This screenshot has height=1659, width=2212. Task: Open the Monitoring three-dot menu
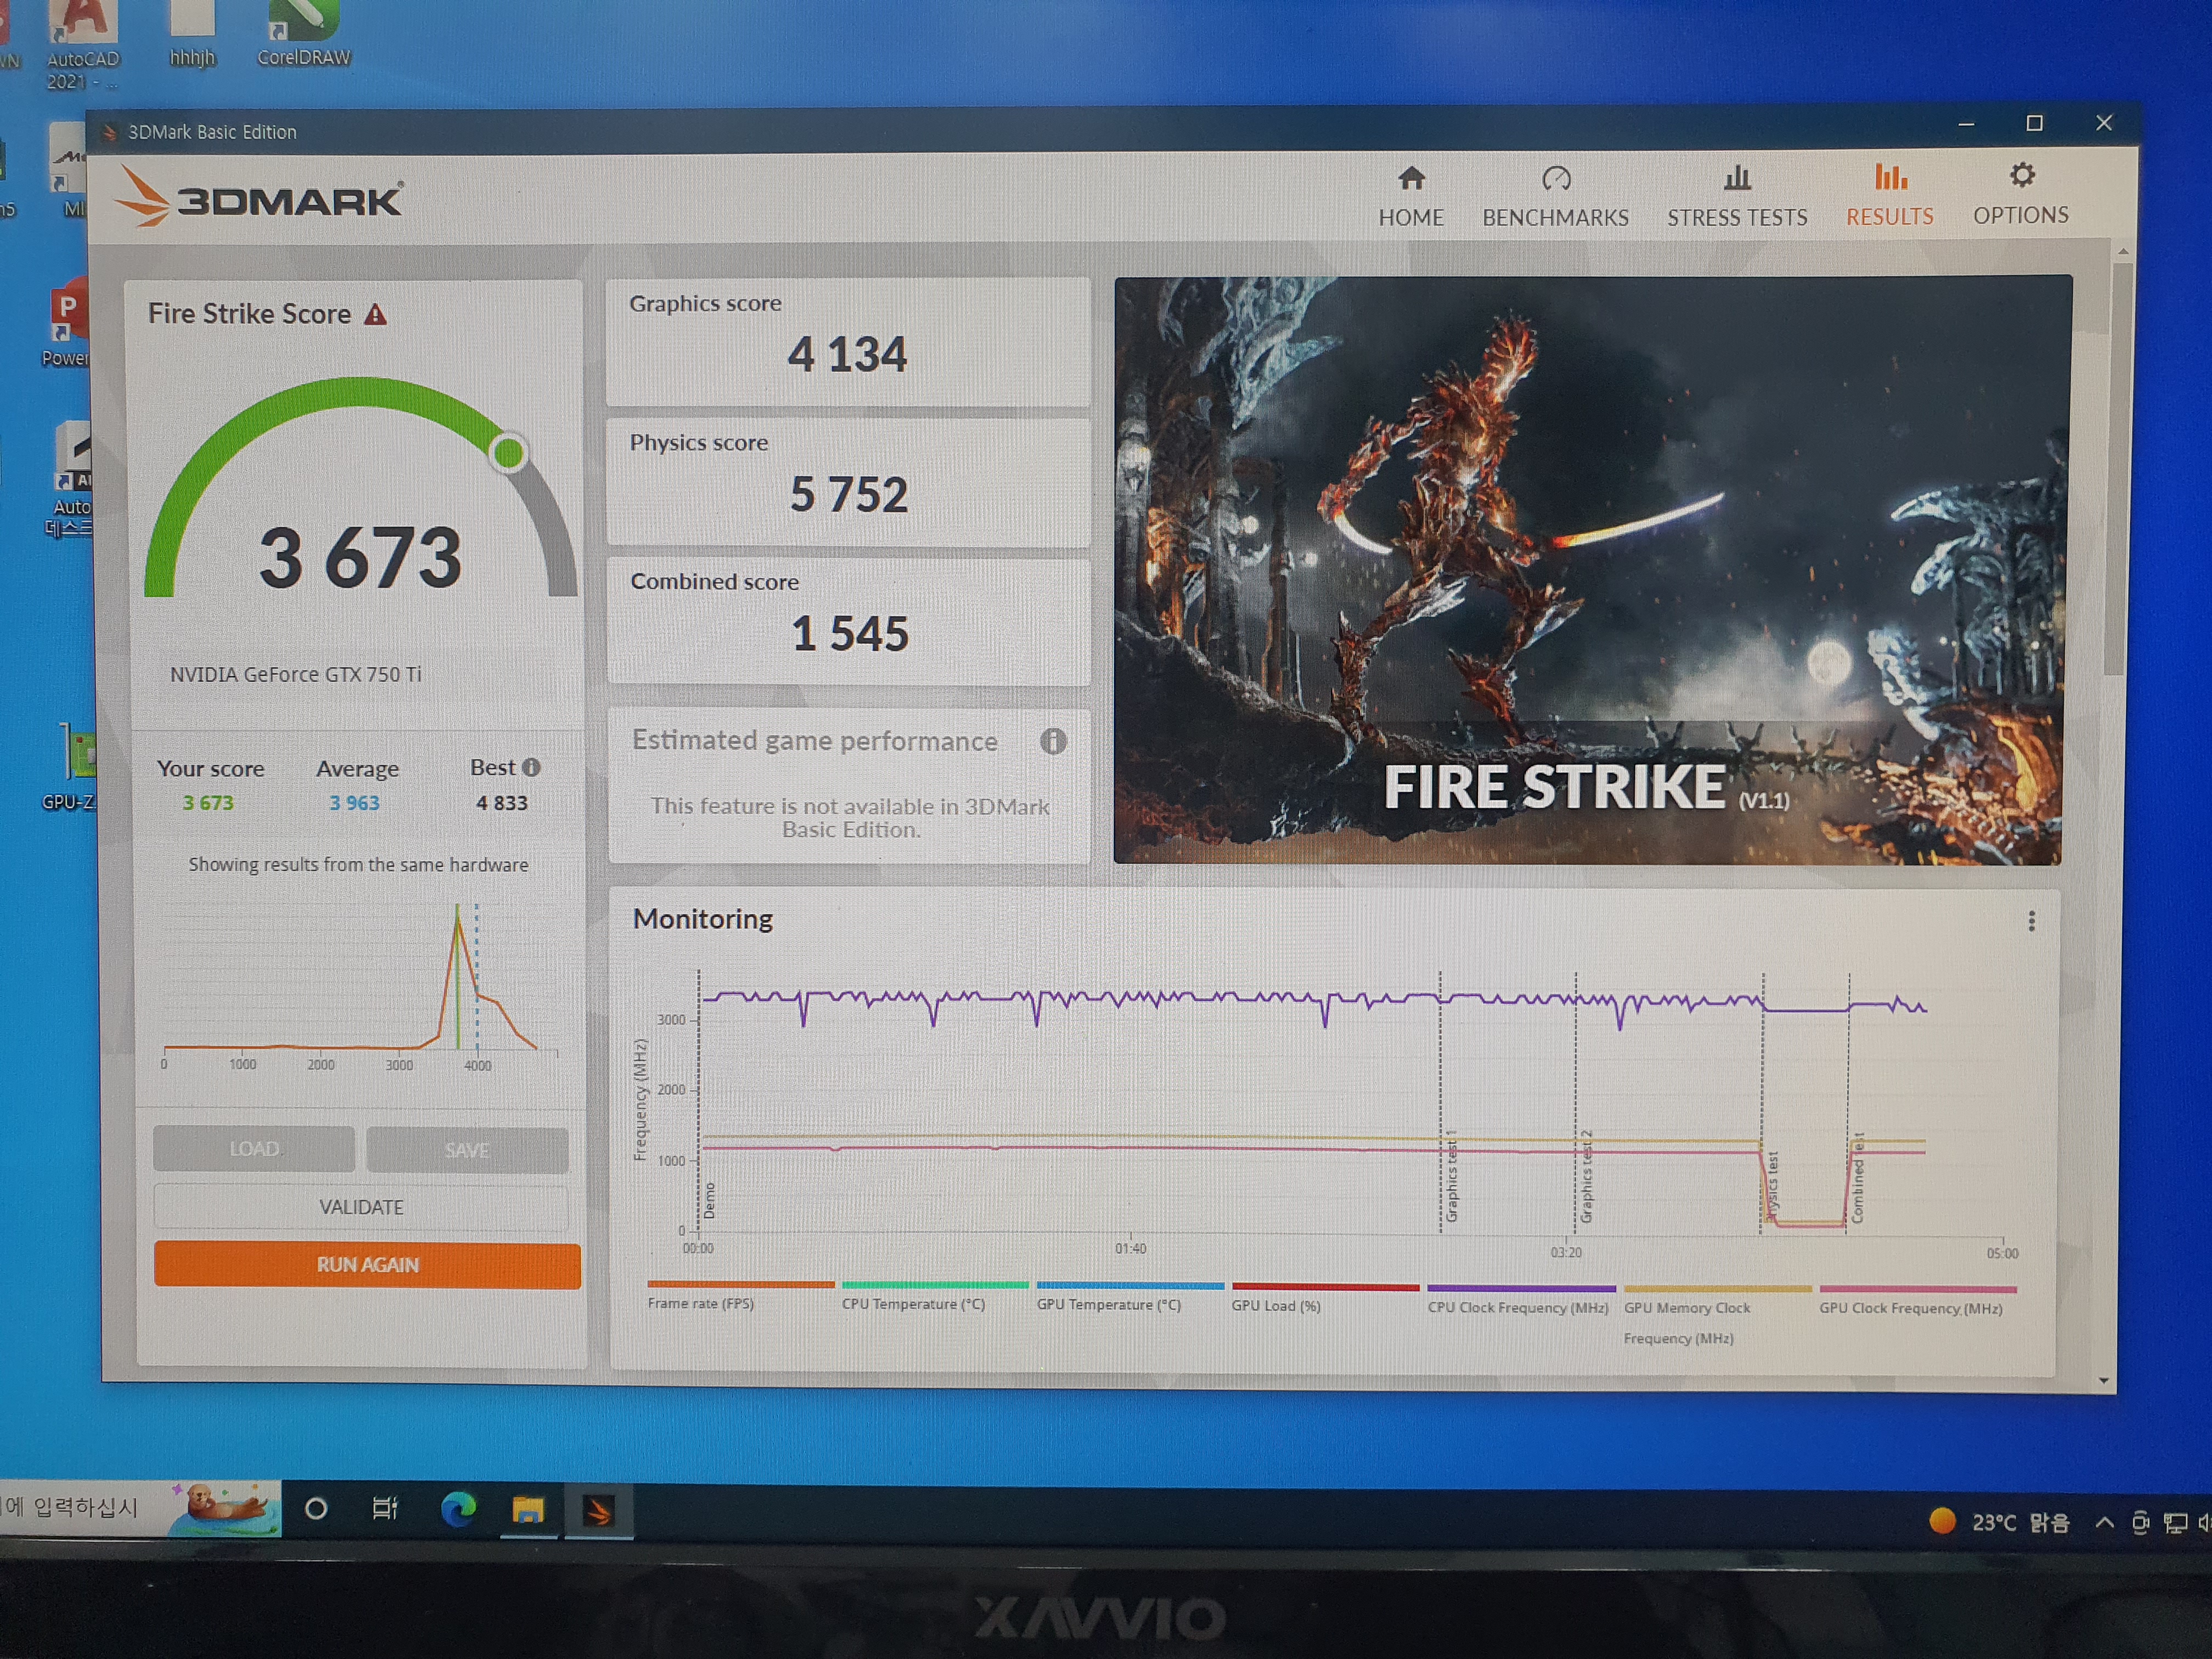click(2031, 921)
